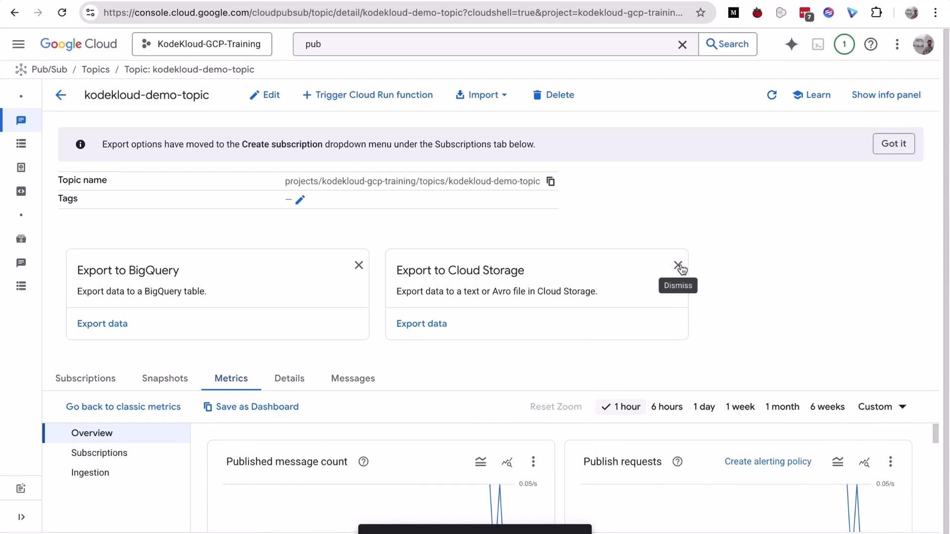Screen dimensions: 950x534
Task: Refresh the topic details page
Action: click(x=771, y=95)
